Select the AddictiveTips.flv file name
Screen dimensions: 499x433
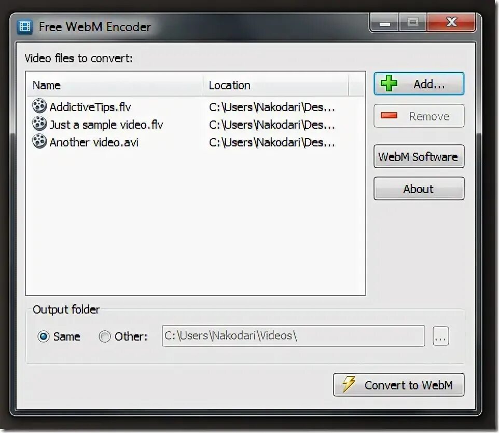pos(90,107)
